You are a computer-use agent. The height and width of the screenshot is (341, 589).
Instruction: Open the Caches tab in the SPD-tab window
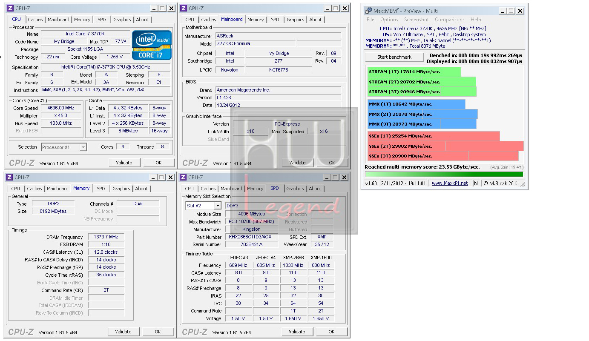coord(208,189)
